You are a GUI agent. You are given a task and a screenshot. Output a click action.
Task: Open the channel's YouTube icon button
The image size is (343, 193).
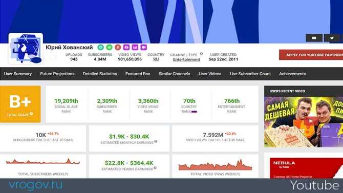314,38
